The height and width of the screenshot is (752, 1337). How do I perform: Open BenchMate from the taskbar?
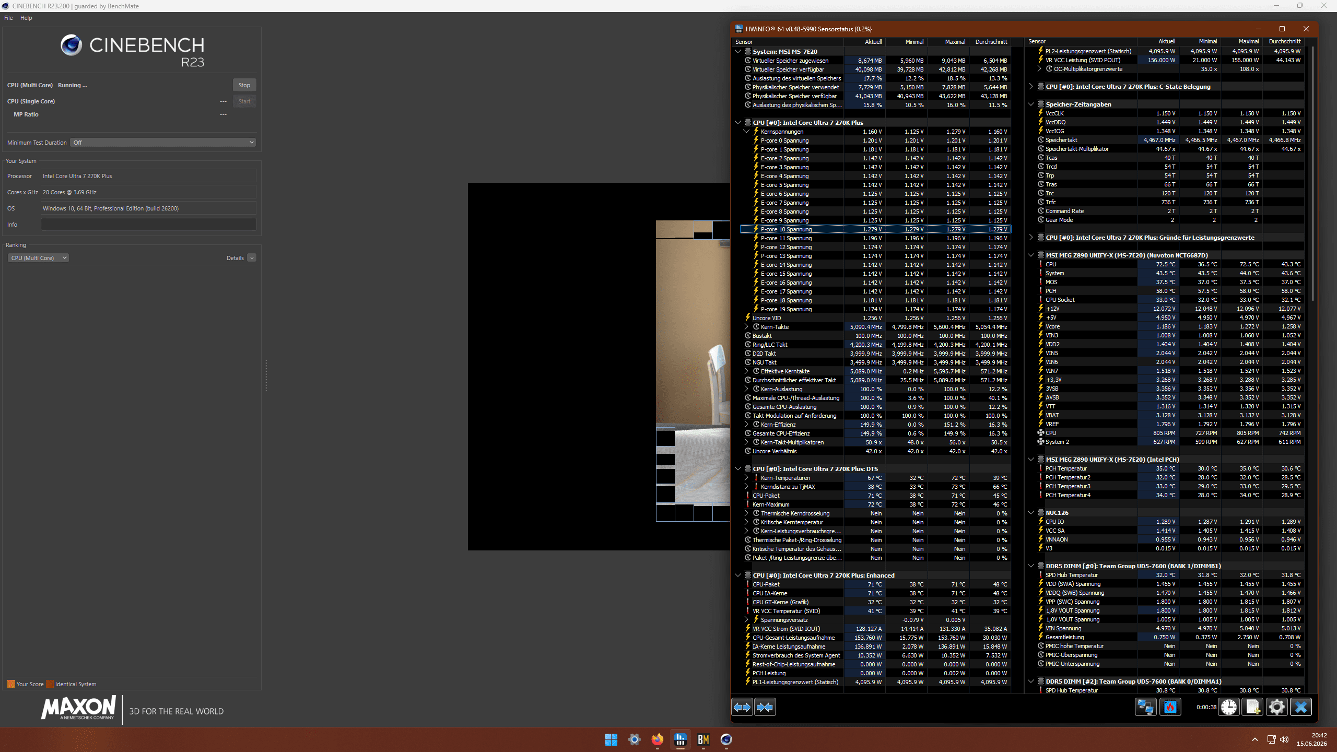[x=703, y=739]
